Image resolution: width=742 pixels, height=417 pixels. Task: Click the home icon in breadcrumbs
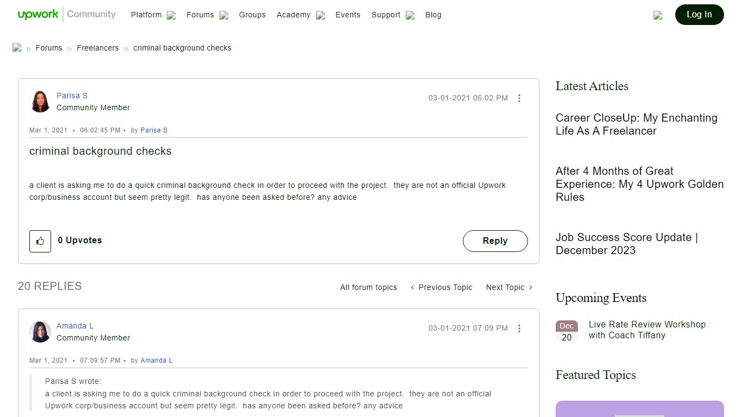pos(17,48)
